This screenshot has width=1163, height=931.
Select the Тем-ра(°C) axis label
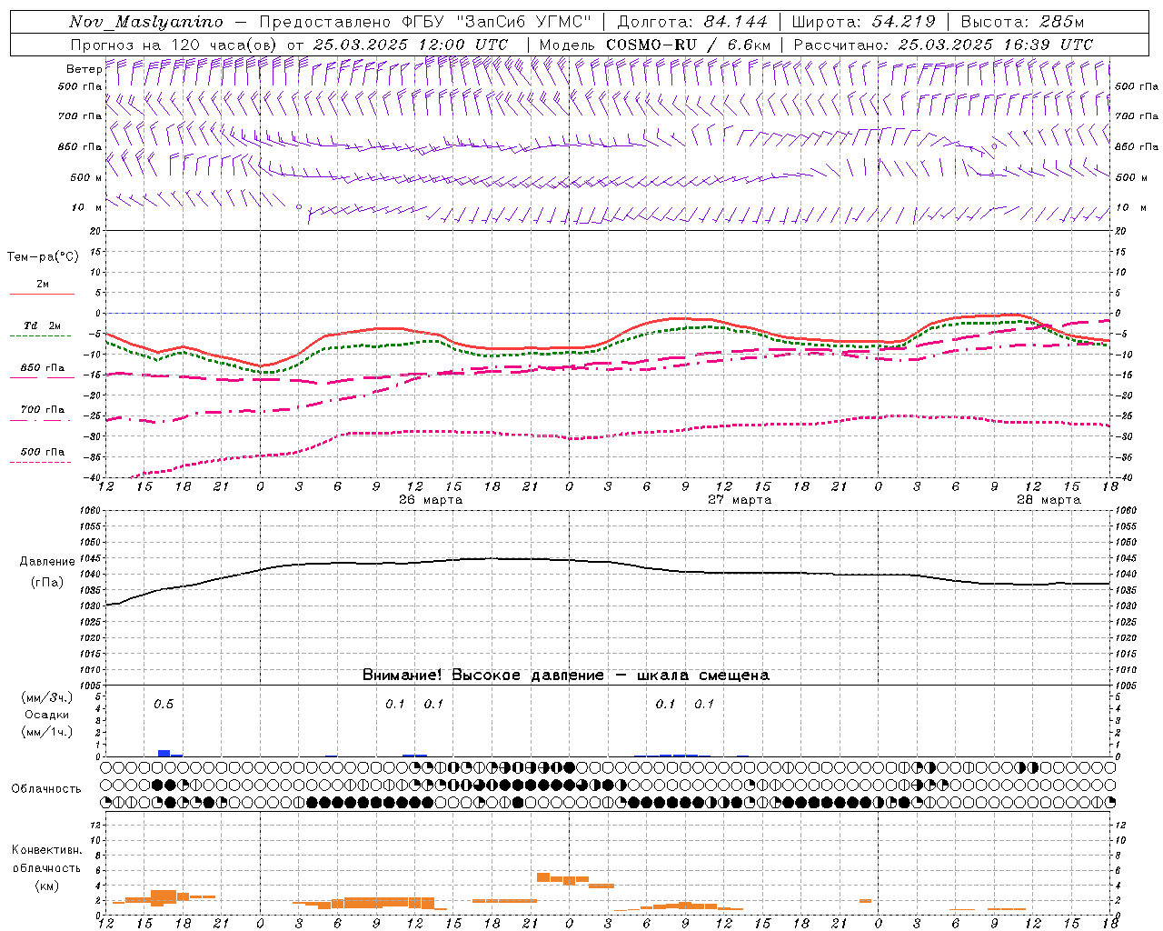pyautogui.click(x=43, y=257)
